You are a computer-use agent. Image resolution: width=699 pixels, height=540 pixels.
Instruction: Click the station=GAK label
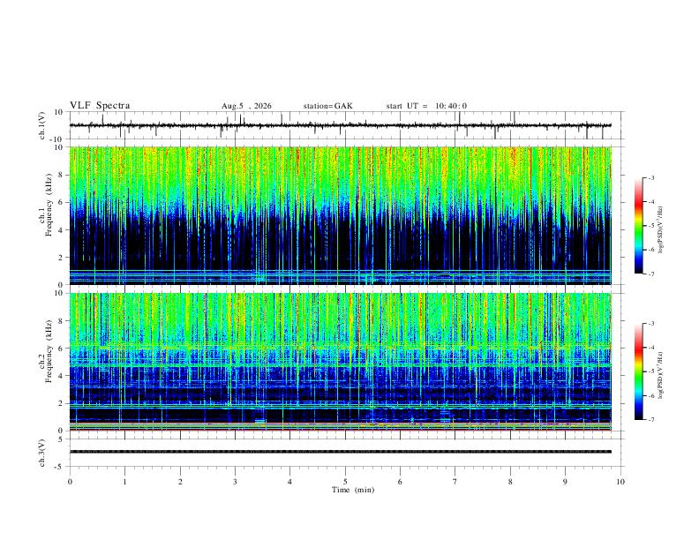click(x=327, y=106)
